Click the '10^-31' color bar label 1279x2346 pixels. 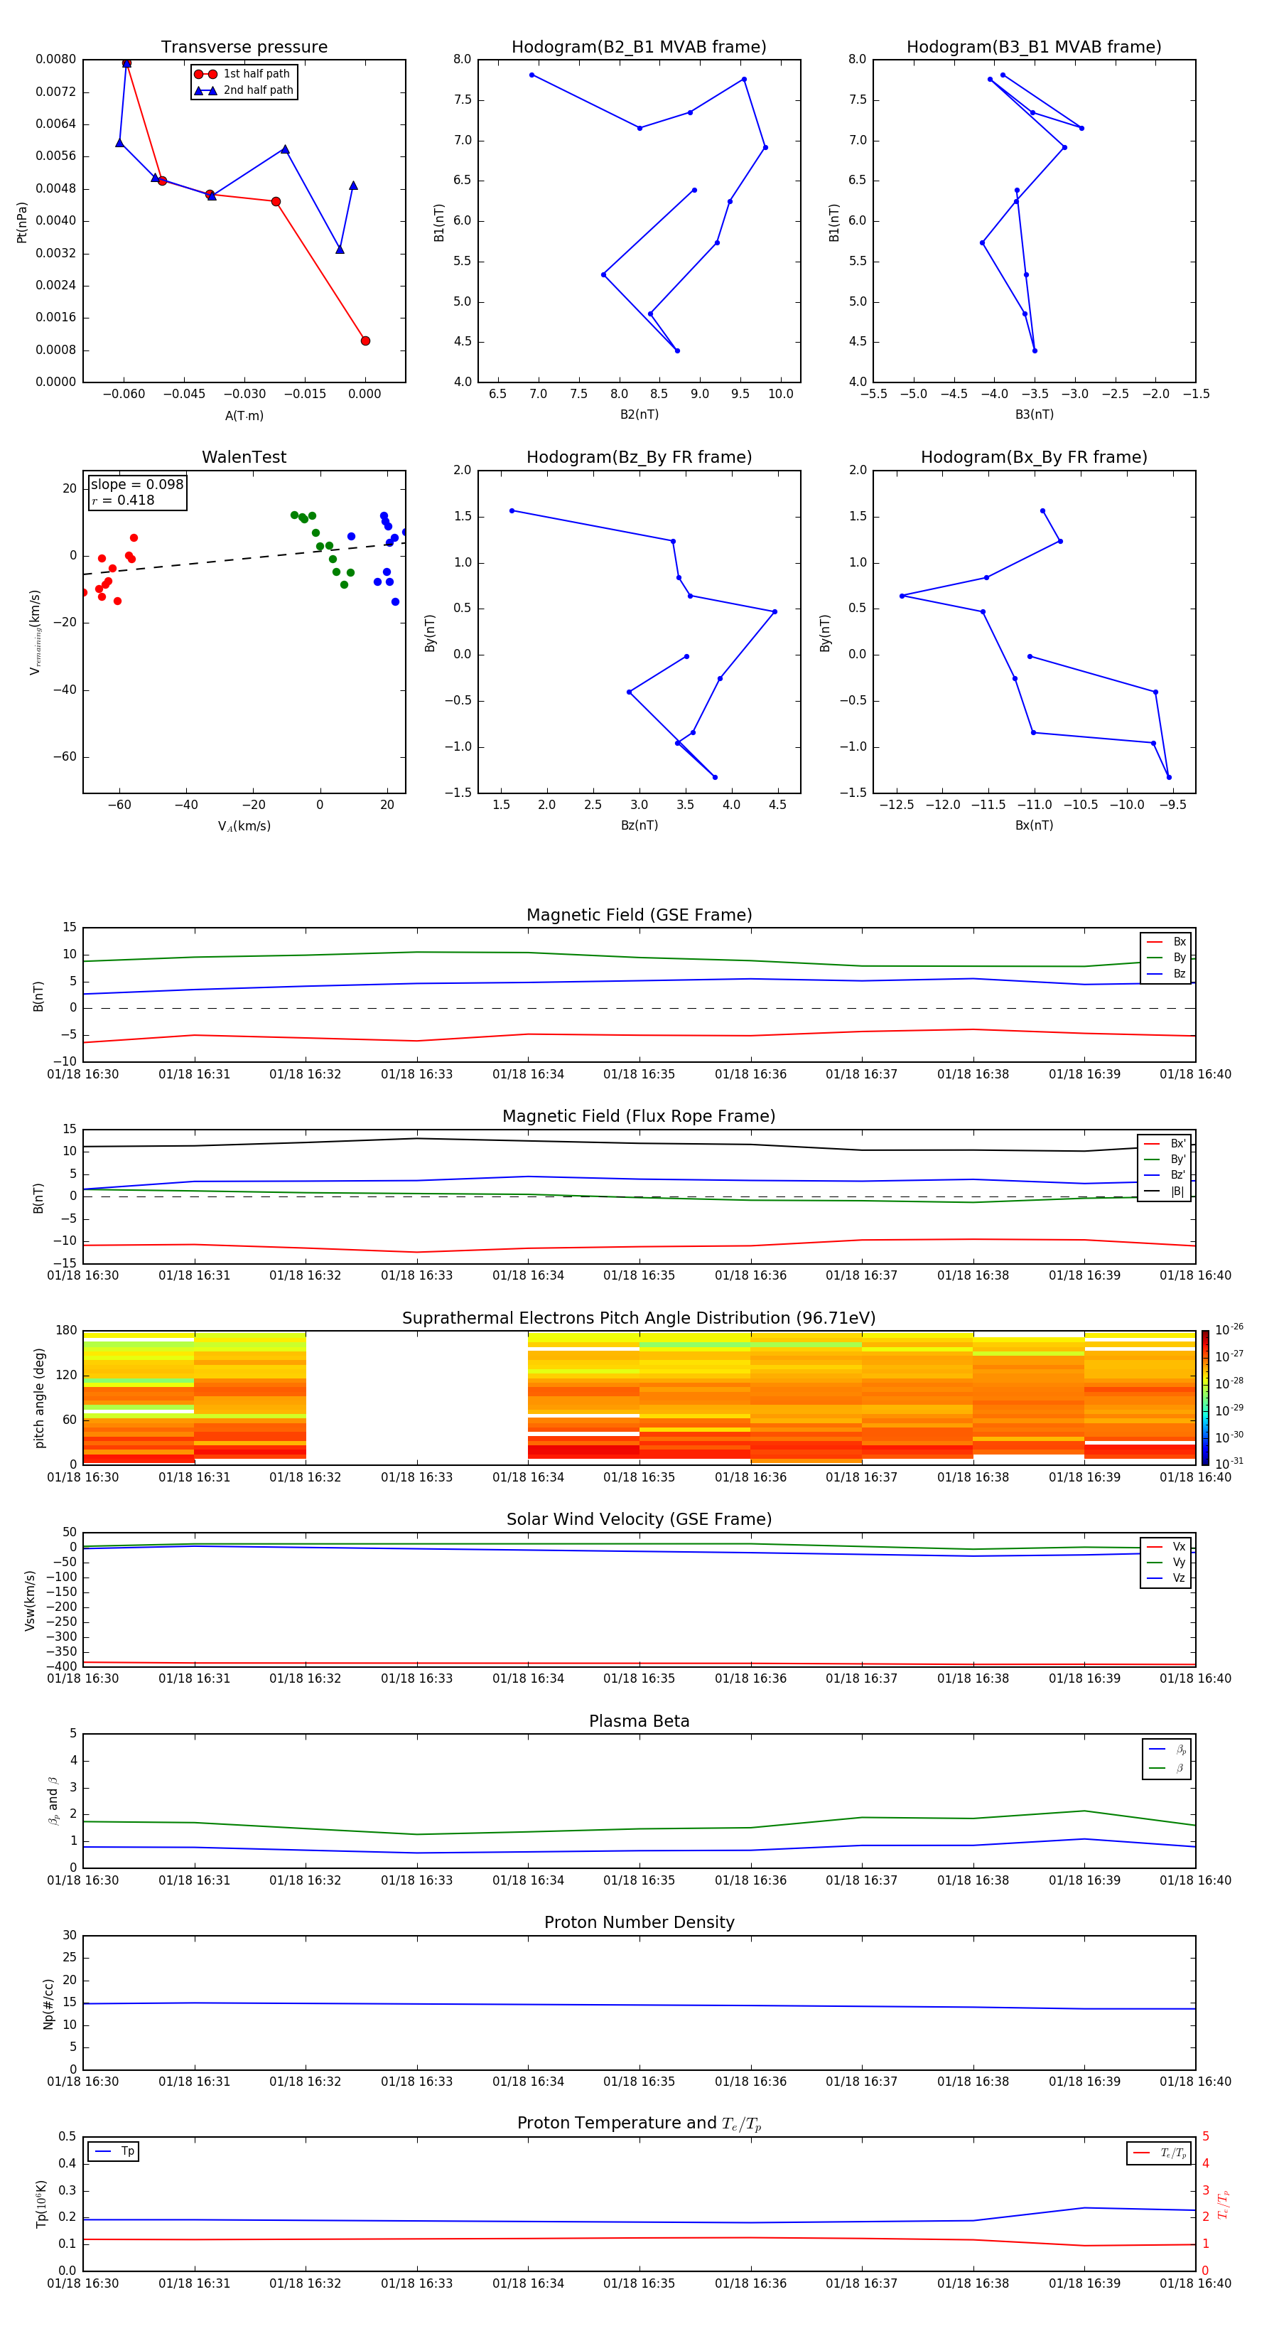tap(1229, 1464)
